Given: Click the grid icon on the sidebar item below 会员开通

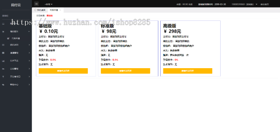Looking at the screenshot, I should click(x=3, y=45).
